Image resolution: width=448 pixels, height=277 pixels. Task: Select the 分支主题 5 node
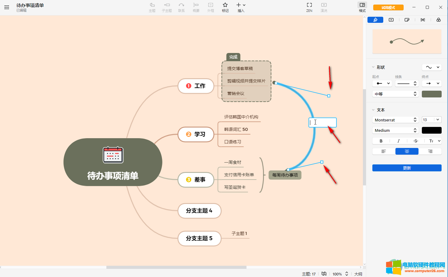click(199, 238)
